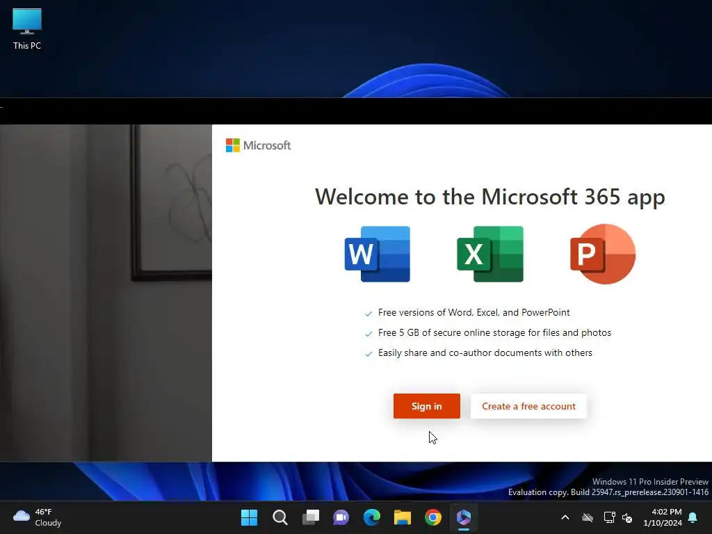The height and width of the screenshot is (534, 712).
Task: Click the muted volume tray icon
Action: coord(627,517)
